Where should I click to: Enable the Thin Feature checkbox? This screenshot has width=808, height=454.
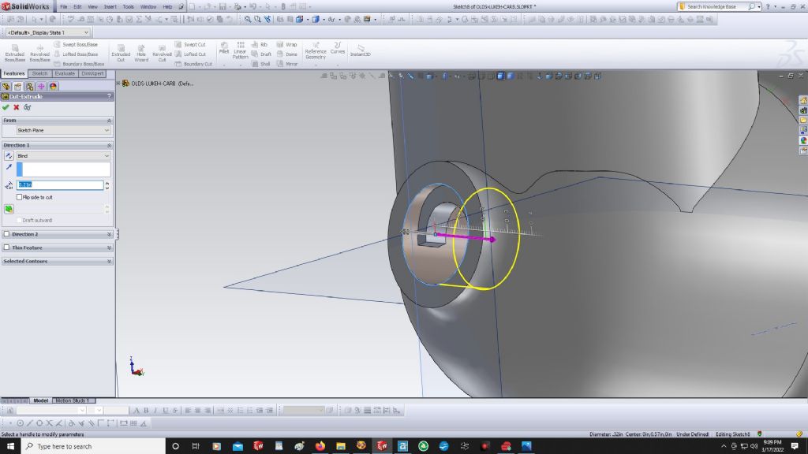7,247
